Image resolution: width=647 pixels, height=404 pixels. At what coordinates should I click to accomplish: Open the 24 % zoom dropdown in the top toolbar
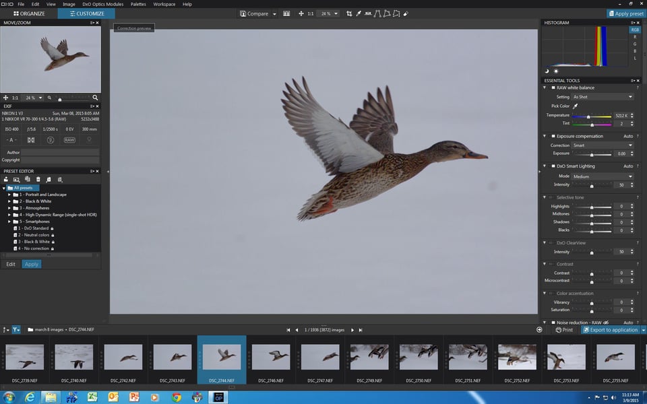click(x=329, y=13)
